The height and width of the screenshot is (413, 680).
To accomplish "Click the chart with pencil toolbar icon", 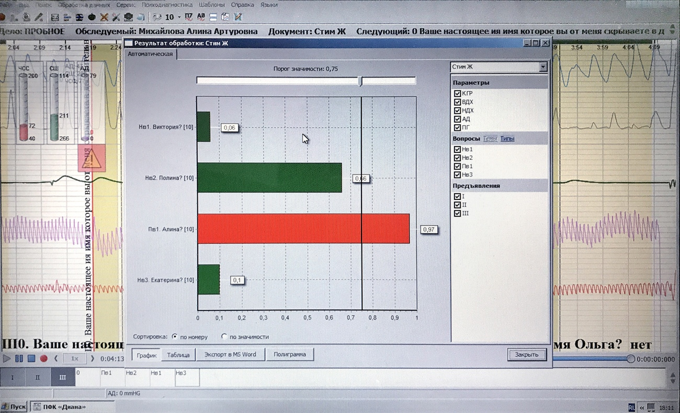I will coord(237,18).
